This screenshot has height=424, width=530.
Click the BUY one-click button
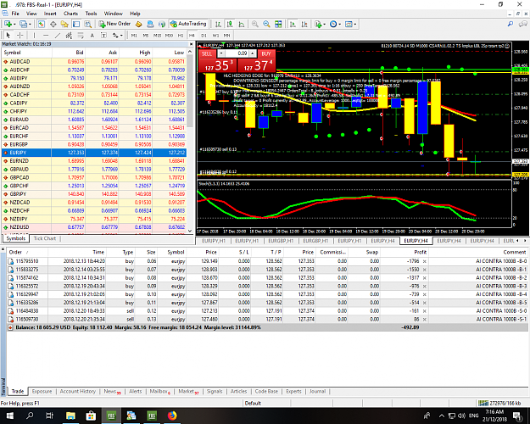[266, 53]
